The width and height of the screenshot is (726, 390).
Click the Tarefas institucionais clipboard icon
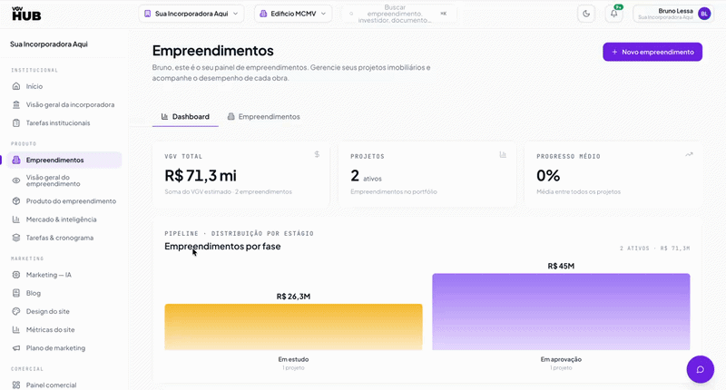pos(16,123)
